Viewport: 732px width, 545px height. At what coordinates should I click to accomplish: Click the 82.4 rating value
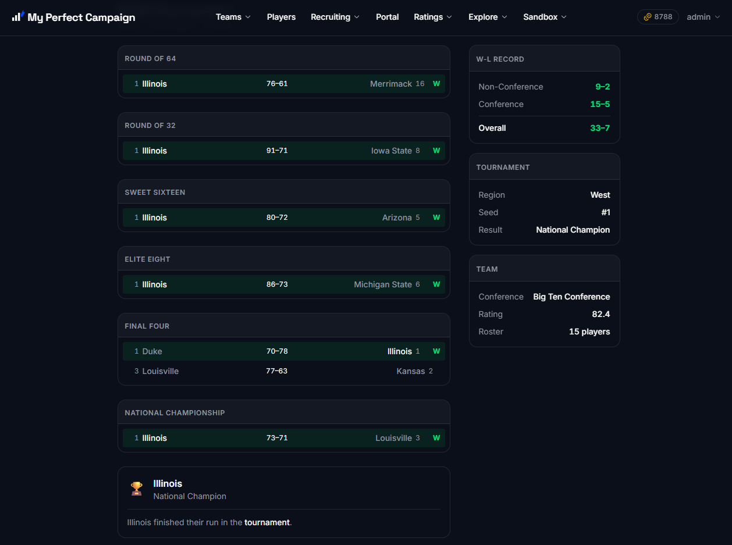click(601, 314)
